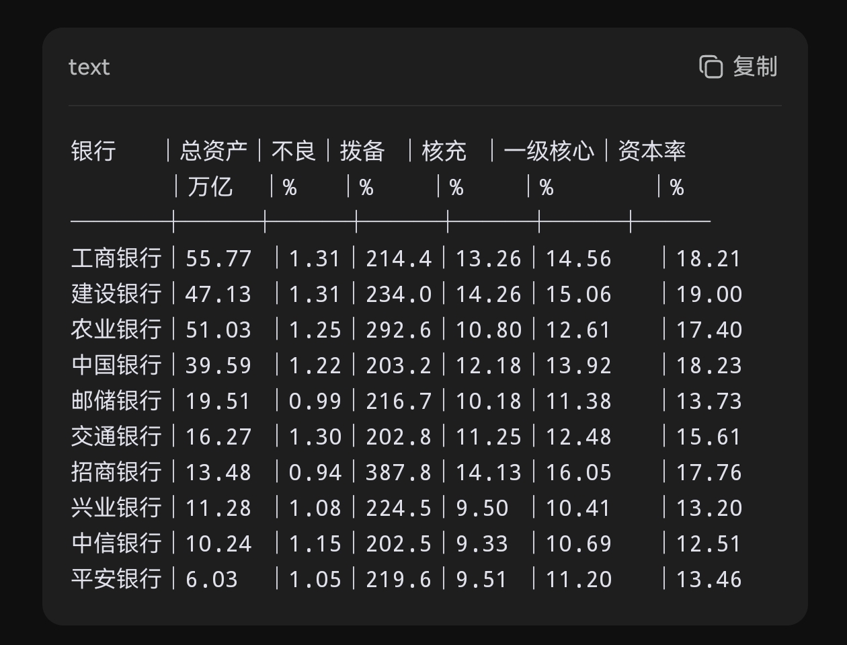The width and height of the screenshot is (847, 645).
Task: Click the 总资产 column header
Action: click(x=214, y=151)
